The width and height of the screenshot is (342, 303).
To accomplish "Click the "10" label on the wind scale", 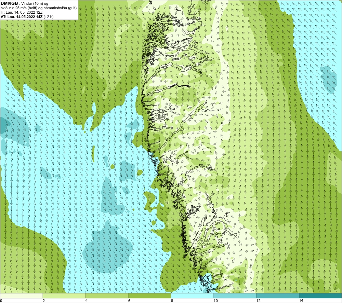I will (215, 301).
